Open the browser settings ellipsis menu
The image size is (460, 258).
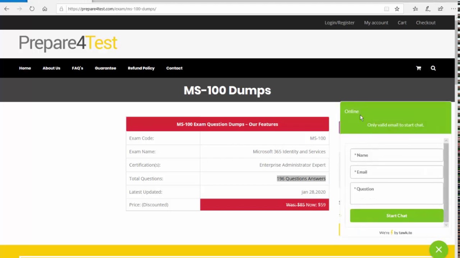pyautogui.click(x=453, y=9)
